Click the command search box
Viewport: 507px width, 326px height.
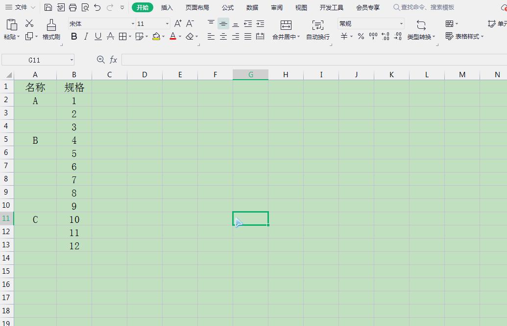click(424, 7)
